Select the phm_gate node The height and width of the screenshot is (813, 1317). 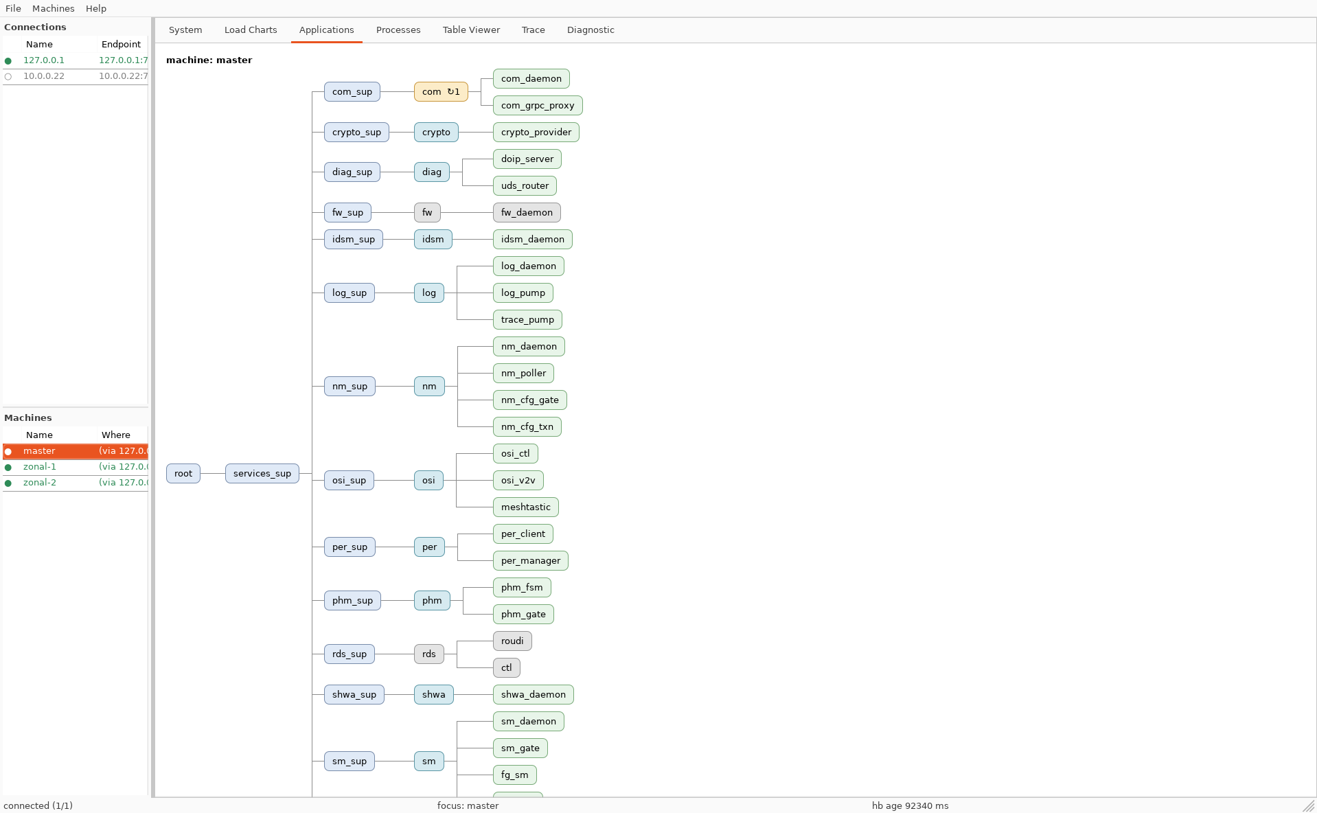(523, 615)
